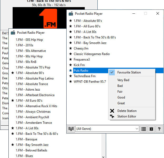Select Frequence3 station
Image resolution: width=164 pixels, height=158 pixels.
coord(82,60)
